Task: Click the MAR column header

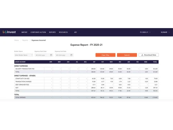Action: (x=146, y=62)
